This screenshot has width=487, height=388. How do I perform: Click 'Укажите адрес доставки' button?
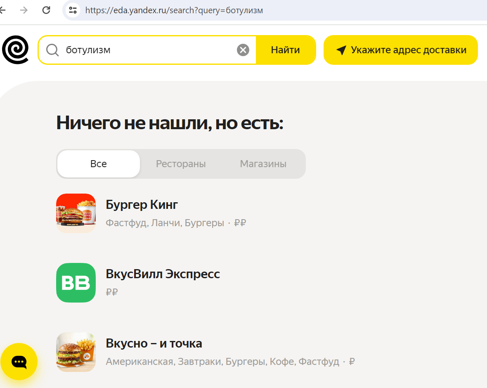401,50
